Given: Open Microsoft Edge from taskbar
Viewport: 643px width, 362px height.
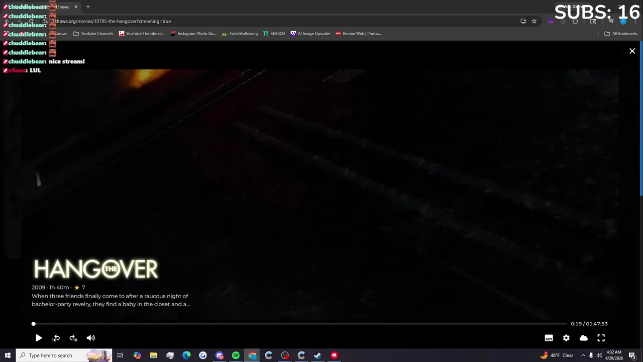Looking at the screenshot, I should pos(186,355).
